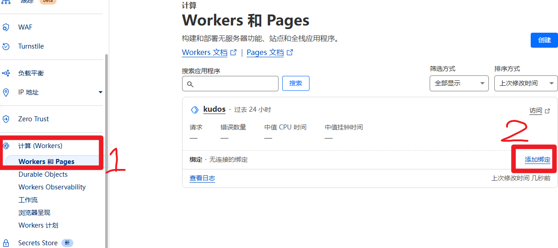Viewport: 558px width, 248px height.
Task: Click the WAF shield icon in sidebar
Action: [x=6, y=27]
